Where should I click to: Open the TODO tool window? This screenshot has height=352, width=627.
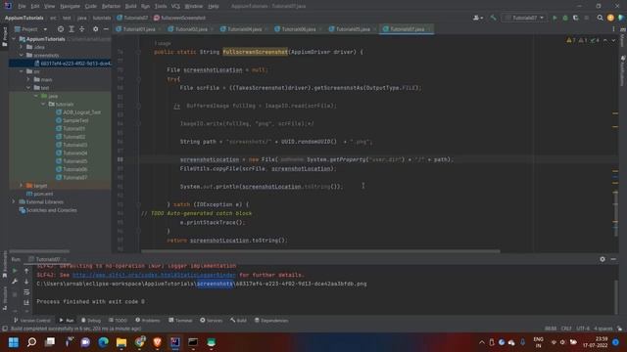coord(118,321)
